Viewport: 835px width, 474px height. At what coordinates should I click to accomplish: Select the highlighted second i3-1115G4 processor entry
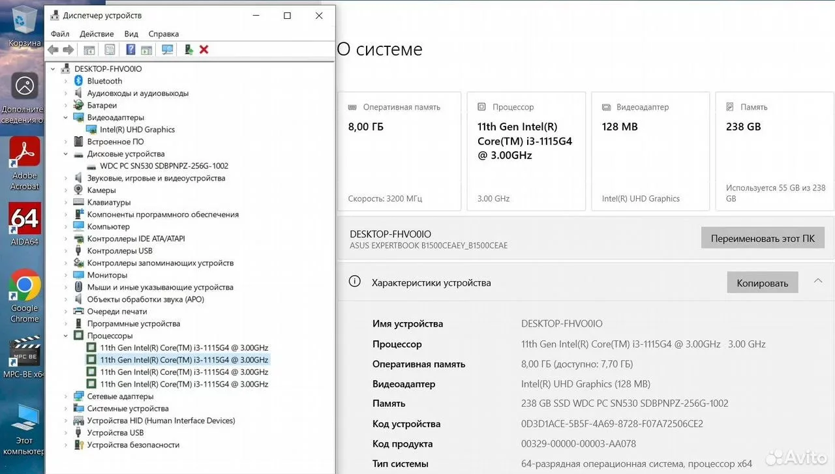[184, 360]
